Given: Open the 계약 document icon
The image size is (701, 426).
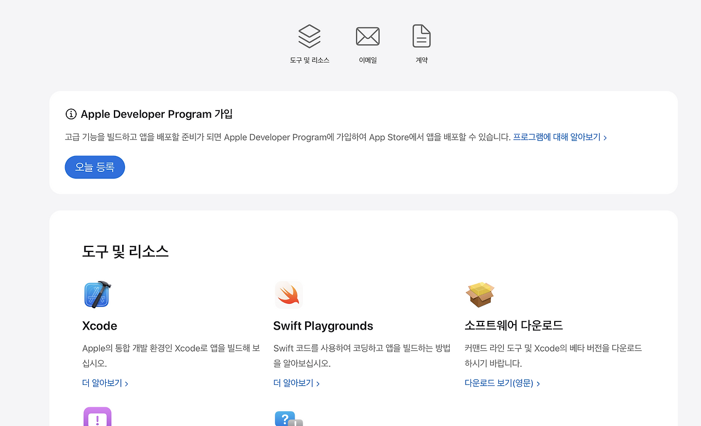Looking at the screenshot, I should point(421,36).
